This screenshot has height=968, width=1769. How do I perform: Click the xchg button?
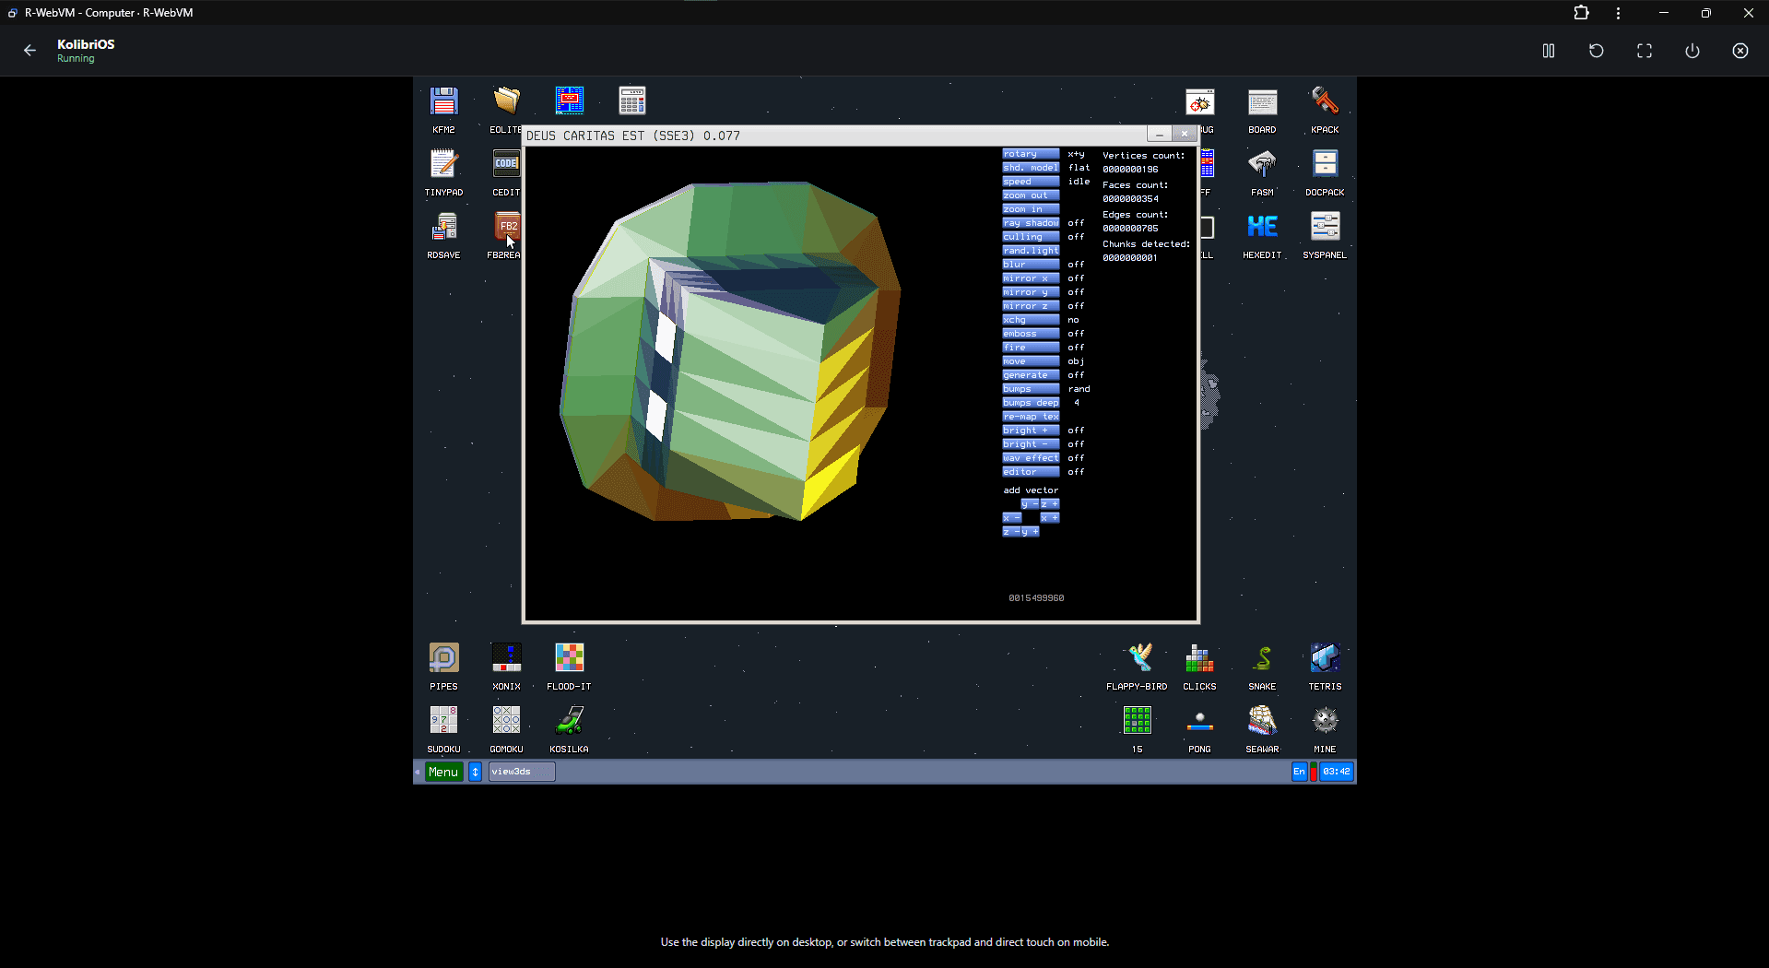(1031, 320)
